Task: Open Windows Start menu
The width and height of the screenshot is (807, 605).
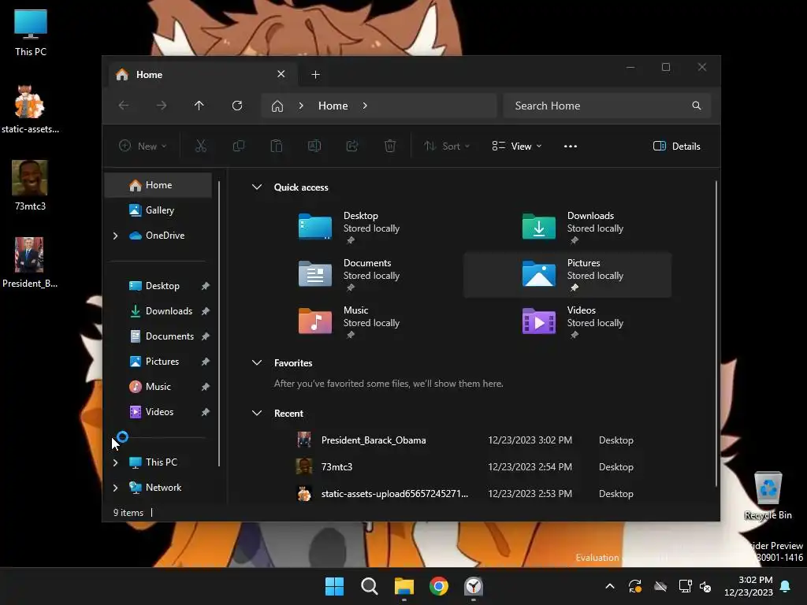Action: tap(334, 586)
